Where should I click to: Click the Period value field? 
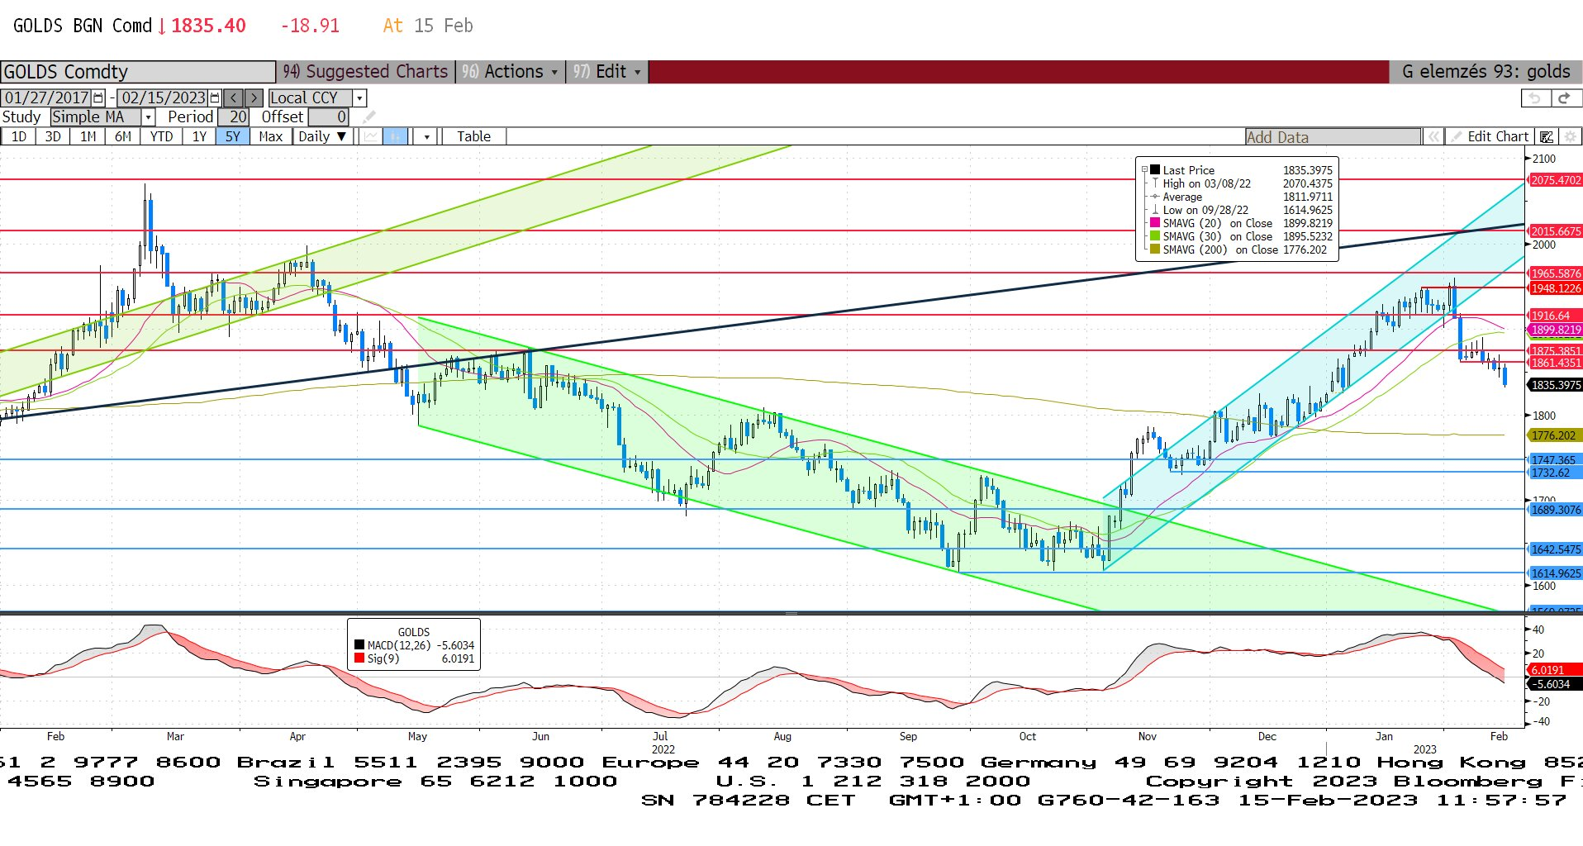pos(234,117)
